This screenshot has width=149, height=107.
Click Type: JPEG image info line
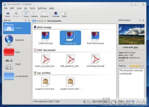[127, 52]
